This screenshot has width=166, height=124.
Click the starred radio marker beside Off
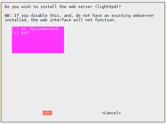15,33
